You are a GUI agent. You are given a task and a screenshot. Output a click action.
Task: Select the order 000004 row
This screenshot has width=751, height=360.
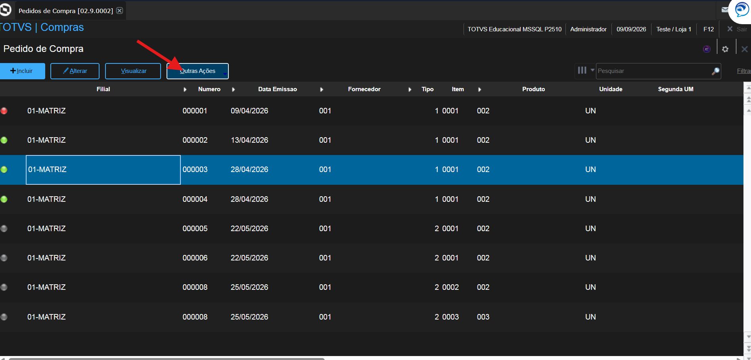(x=372, y=199)
